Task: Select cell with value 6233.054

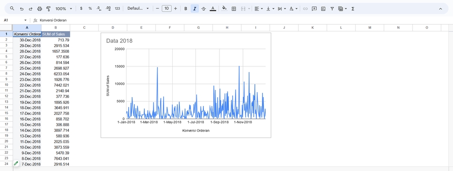Action: (56, 74)
